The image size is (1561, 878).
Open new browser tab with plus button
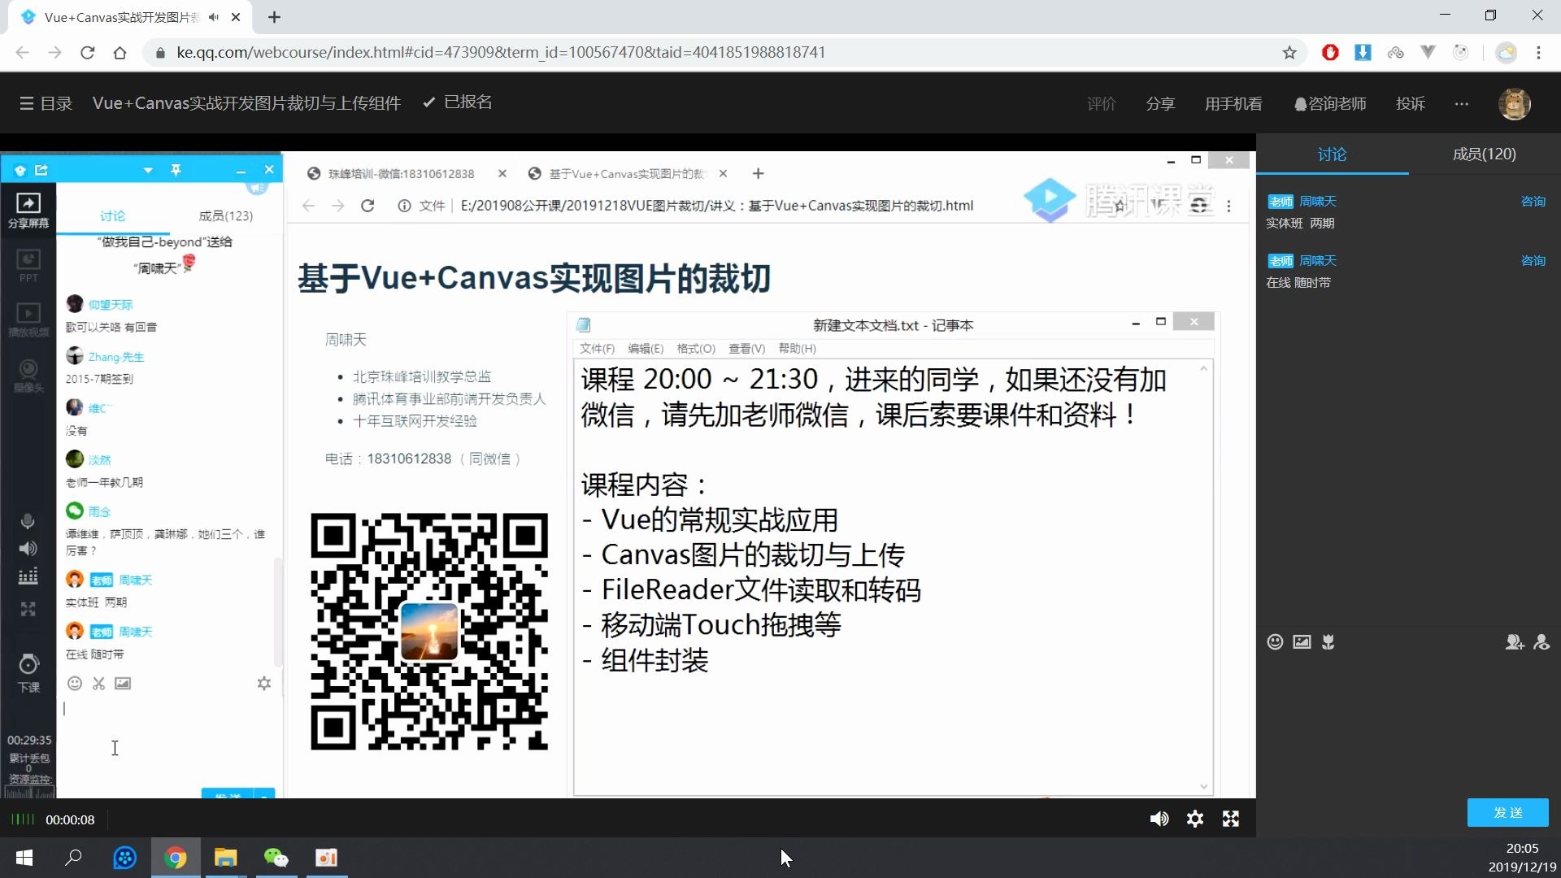pyautogui.click(x=274, y=17)
